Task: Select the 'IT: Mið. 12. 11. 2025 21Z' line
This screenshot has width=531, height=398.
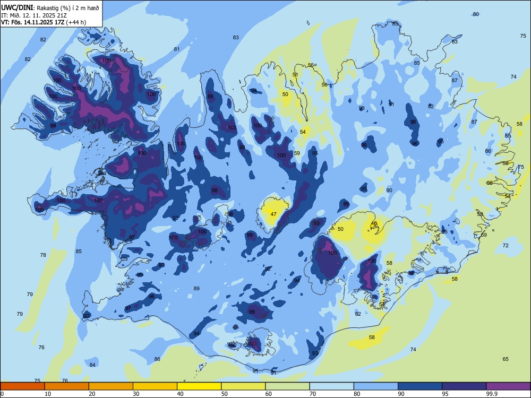Action: 33,15
